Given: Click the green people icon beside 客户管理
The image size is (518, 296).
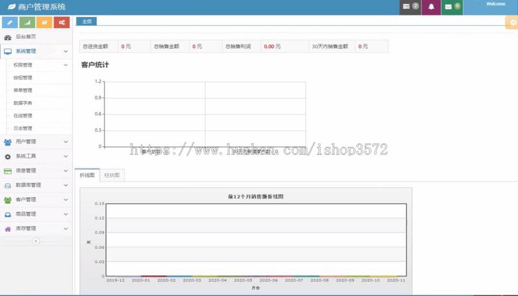Looking at the screenshot, I should point(7,200).
